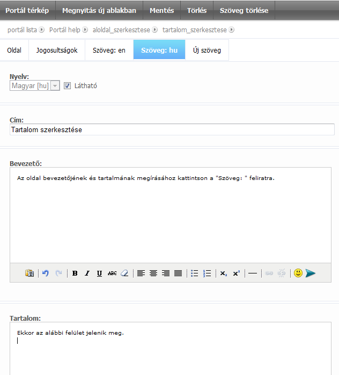Click Szöveg törlése button

(x=244, y=10)
